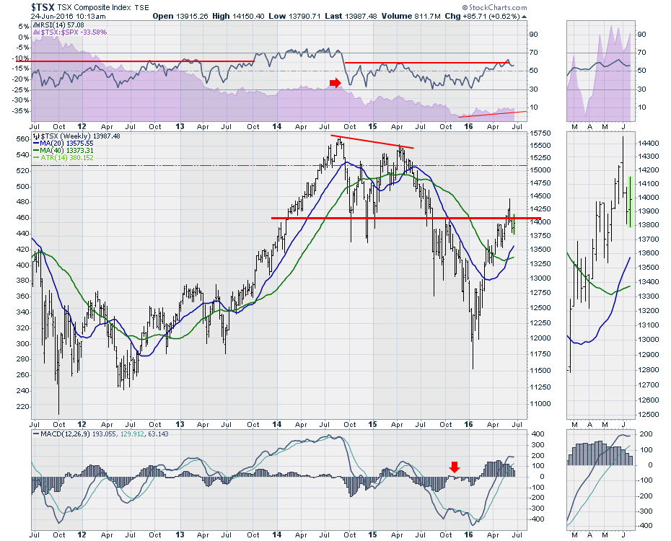Click the -35% relative strength axis label
Viewport: 671px width, 541px height.
[22, 111]
